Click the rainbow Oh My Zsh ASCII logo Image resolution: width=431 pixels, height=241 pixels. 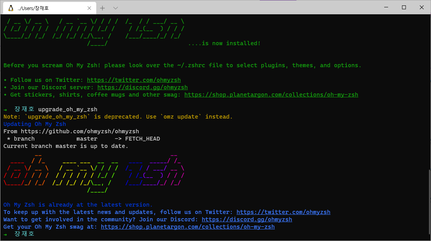click(94, 174)
